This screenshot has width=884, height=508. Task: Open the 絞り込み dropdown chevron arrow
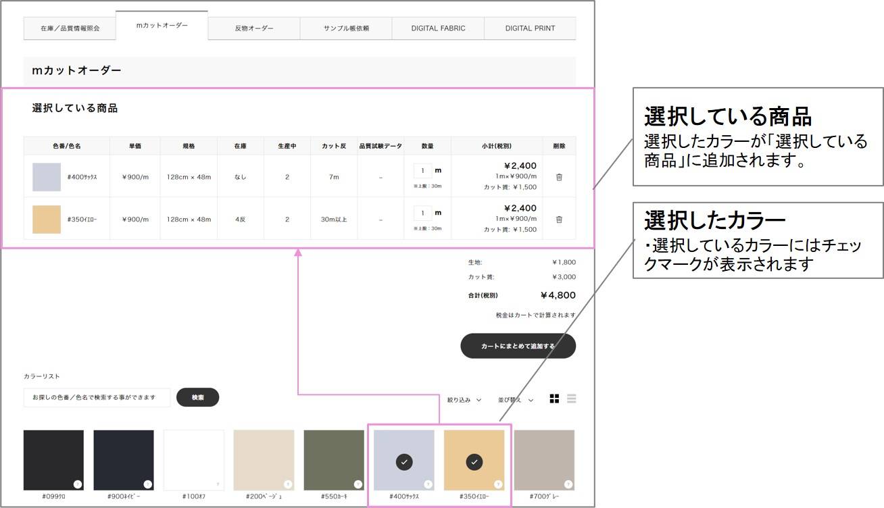[x=477, y=399]
